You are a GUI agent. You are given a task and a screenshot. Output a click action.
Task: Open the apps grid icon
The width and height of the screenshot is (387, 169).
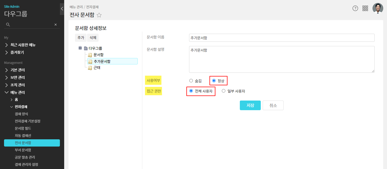point(365,8)
